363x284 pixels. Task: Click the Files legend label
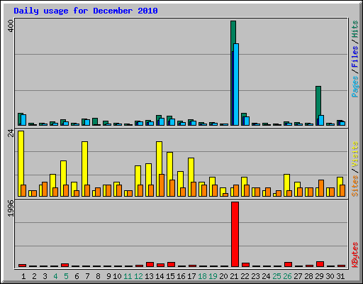pos(354,57)
